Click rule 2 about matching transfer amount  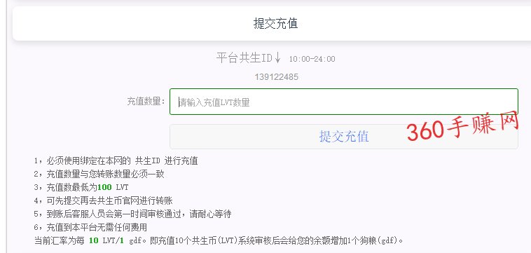click(99, 174)
